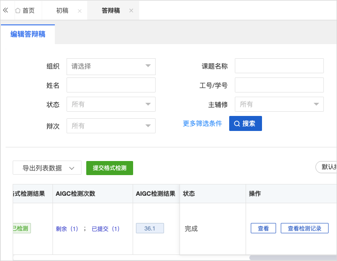Click the partially visible 默认 button
Image resolution: width=337 pixels, height=261 pixels.
coord(327,167)
